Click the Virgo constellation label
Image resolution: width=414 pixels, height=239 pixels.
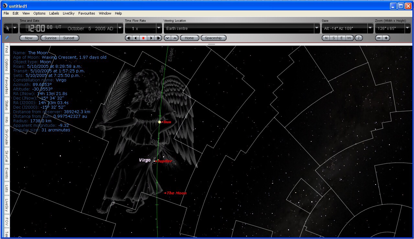(145, 160)
